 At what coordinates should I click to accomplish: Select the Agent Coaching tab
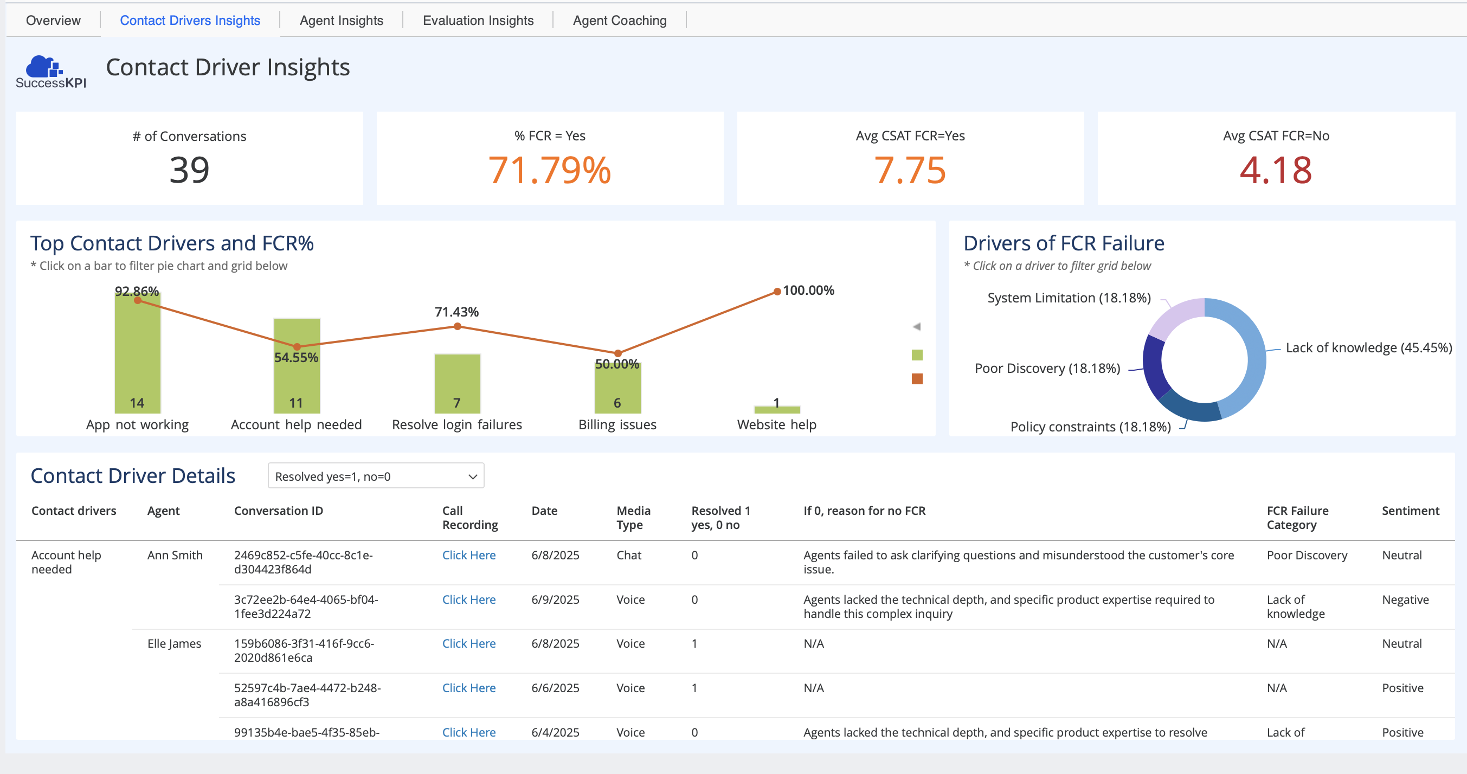(x=619, y=21)
